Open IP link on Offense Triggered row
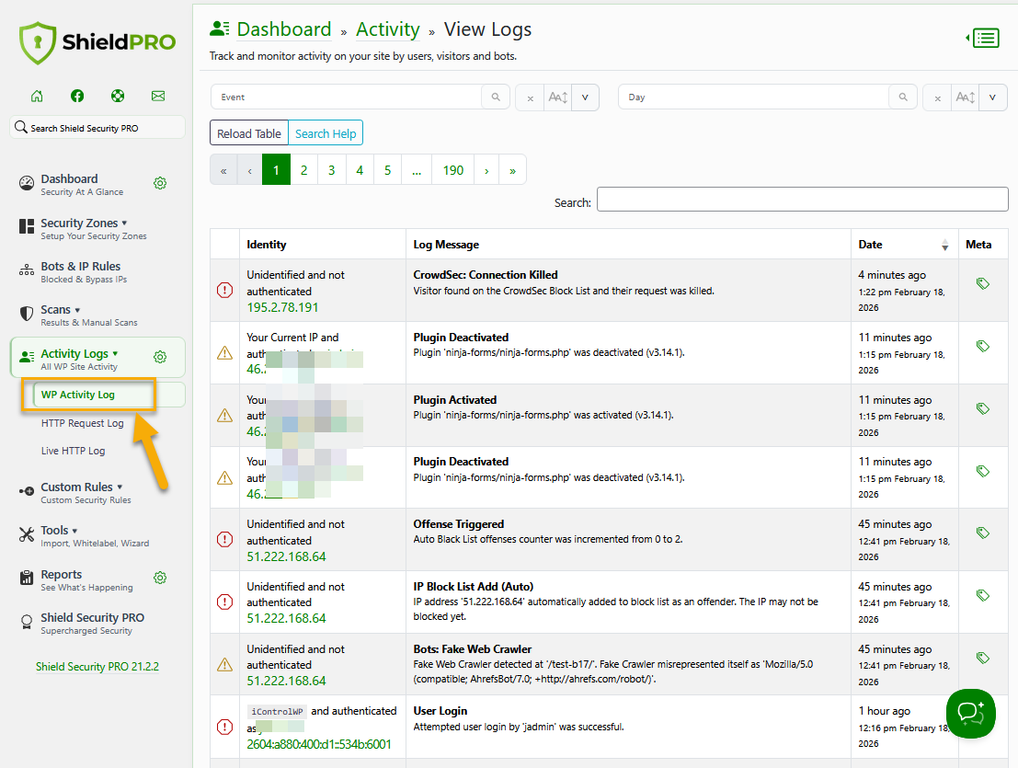This screenshot has width=1018, height=768. click(x=286, y=556)
